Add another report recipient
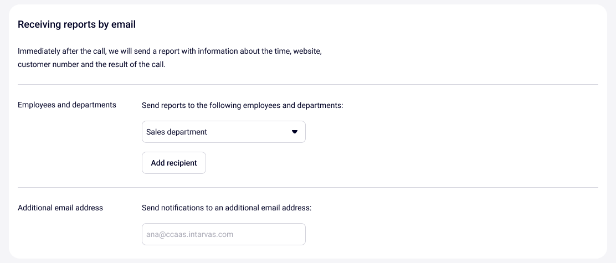This screenshot has width=616, height=263. [174, 163]
